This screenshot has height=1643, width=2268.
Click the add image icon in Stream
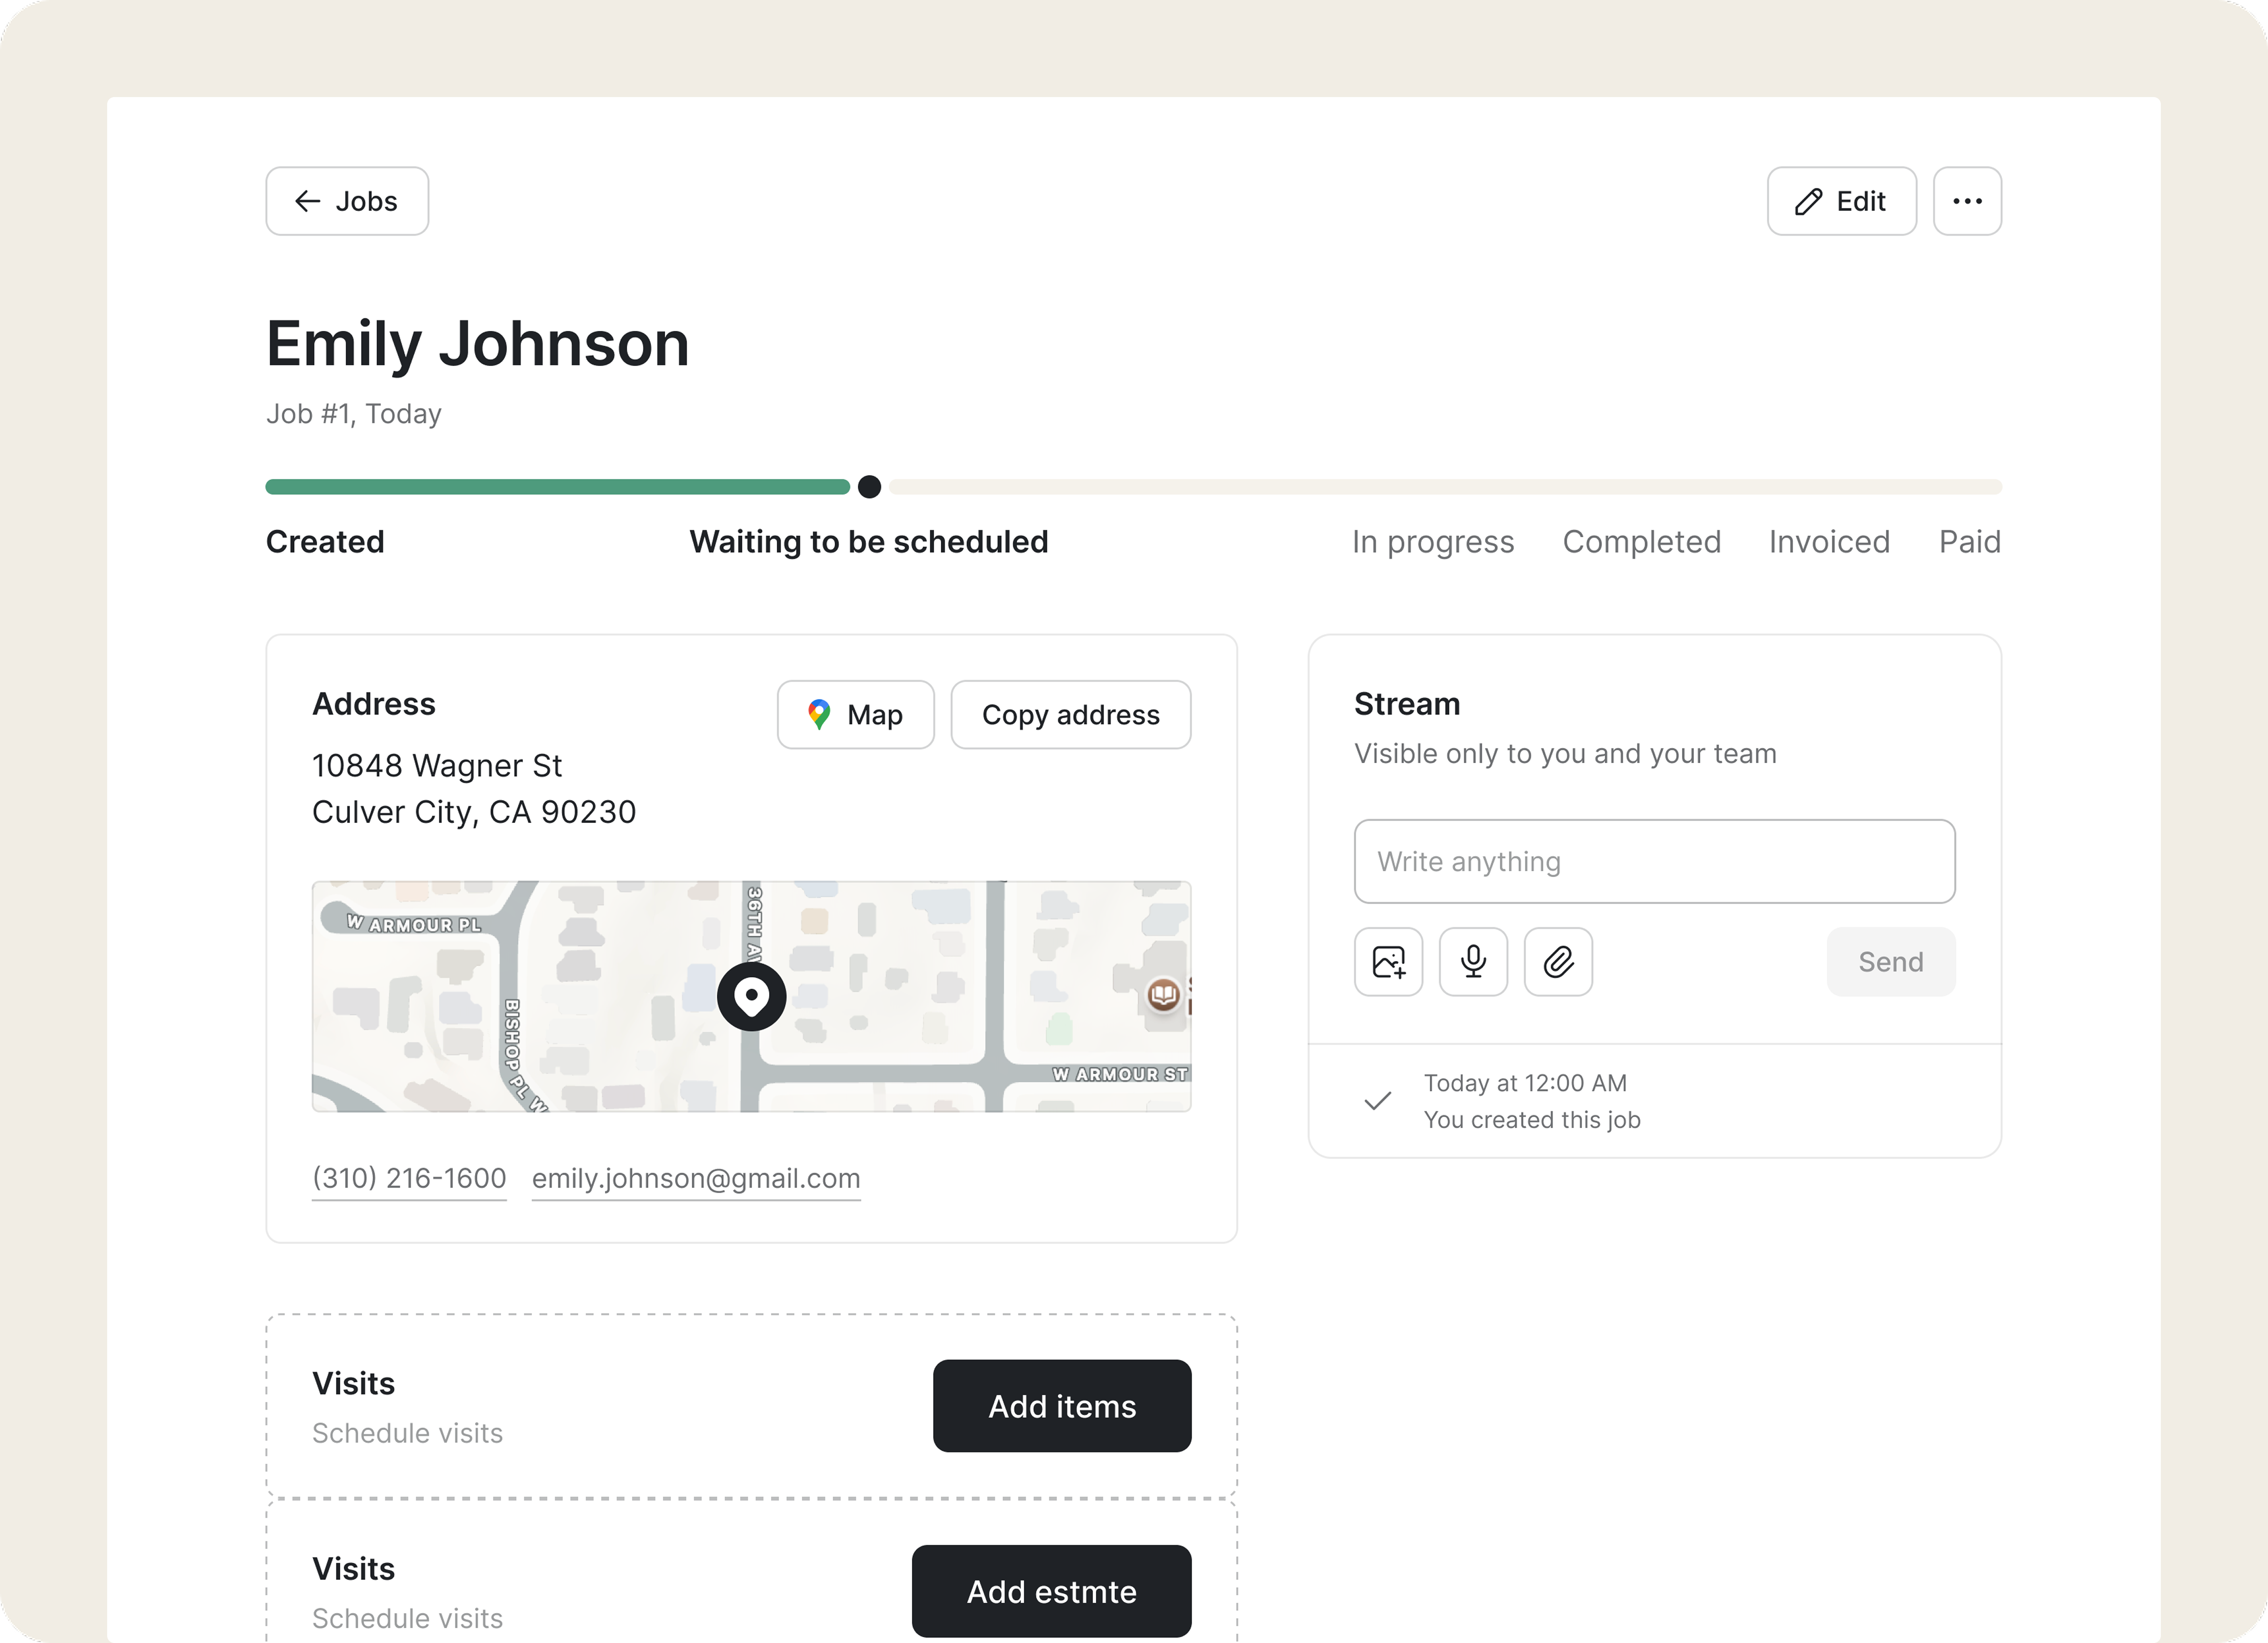pos(1388,962)
